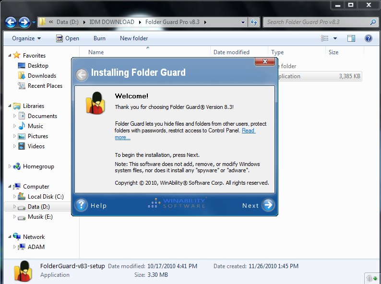Expand the Pictures library arrow

click(x=14, y=136)
